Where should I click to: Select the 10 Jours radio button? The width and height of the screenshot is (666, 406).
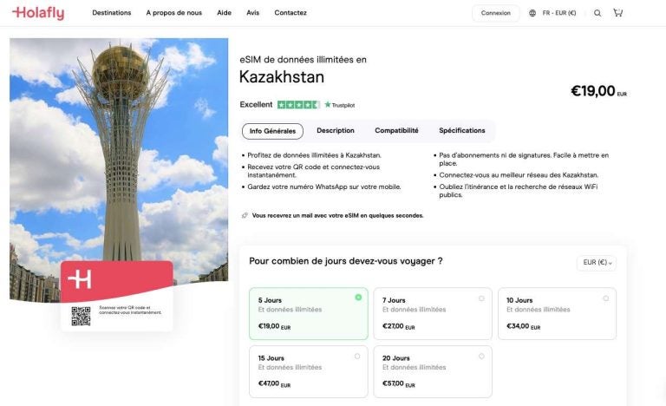pyautogui.click(x=605, y=298)
